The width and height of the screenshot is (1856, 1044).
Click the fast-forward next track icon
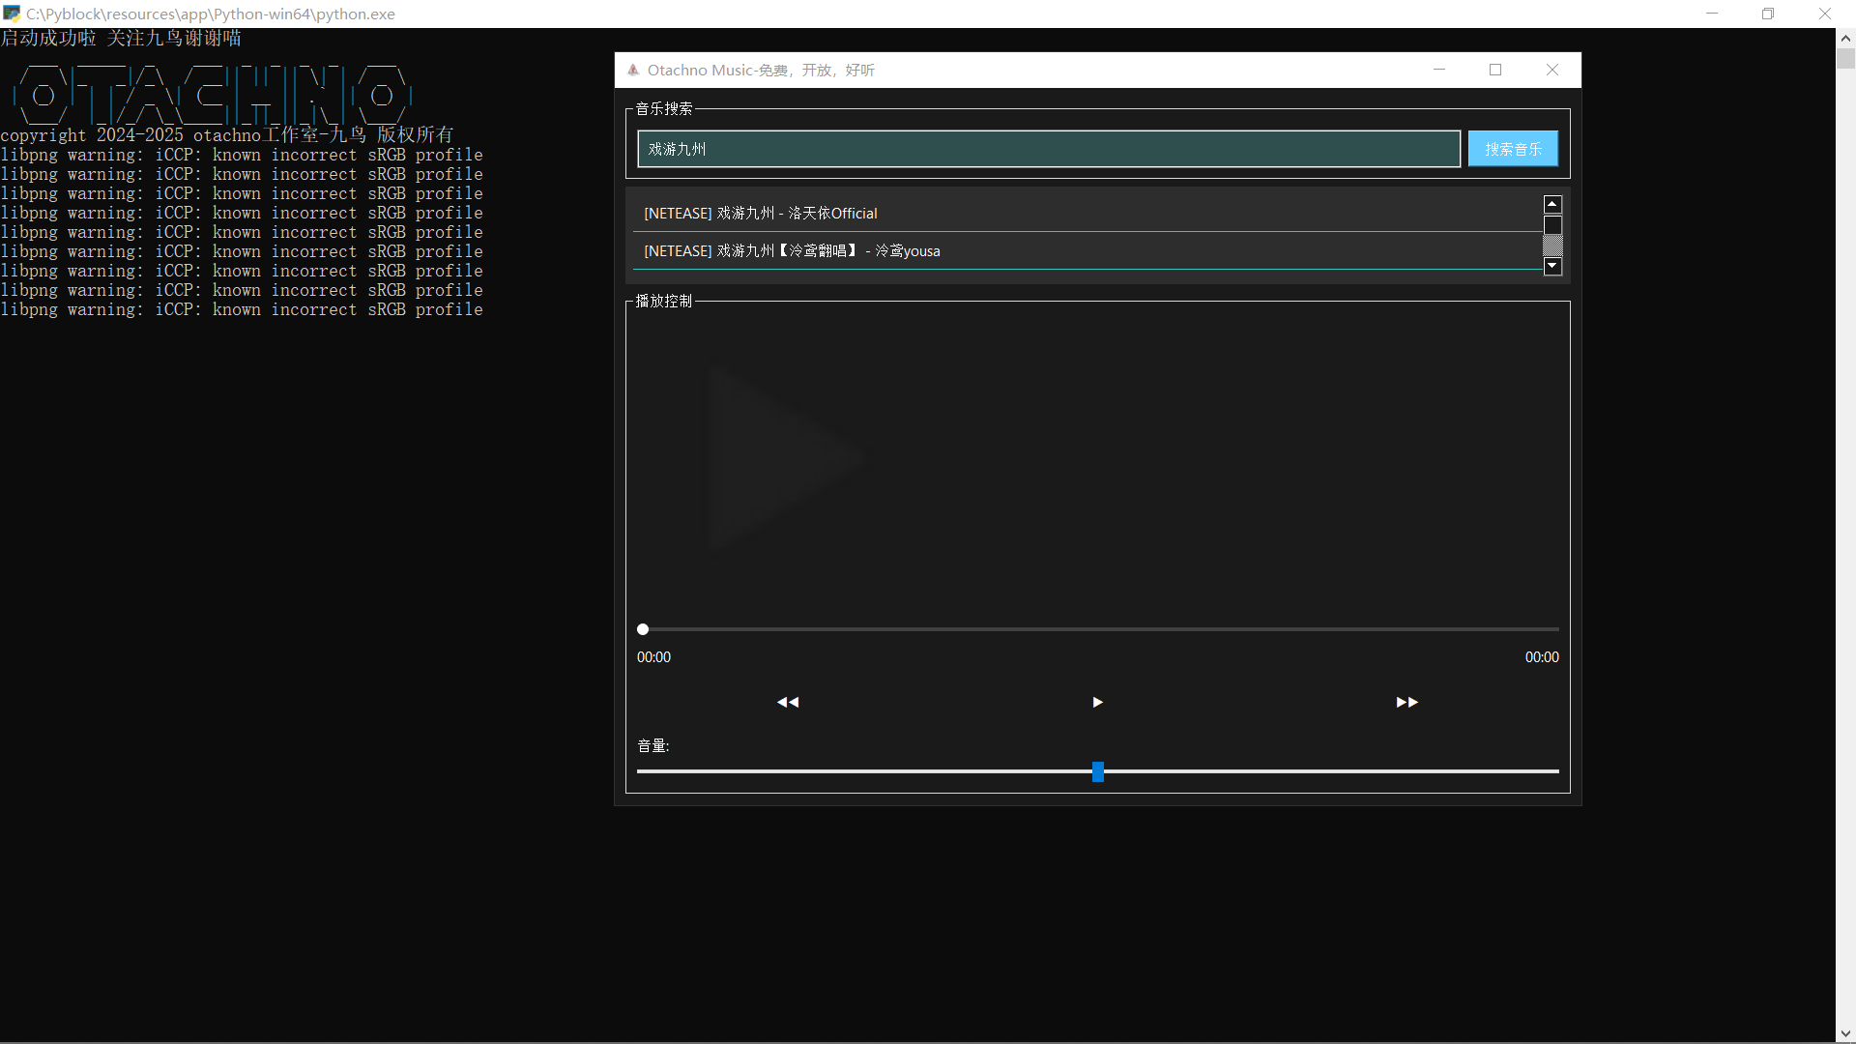1406,702
